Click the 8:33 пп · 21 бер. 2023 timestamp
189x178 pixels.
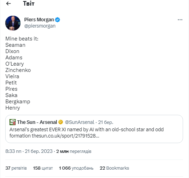29,151
